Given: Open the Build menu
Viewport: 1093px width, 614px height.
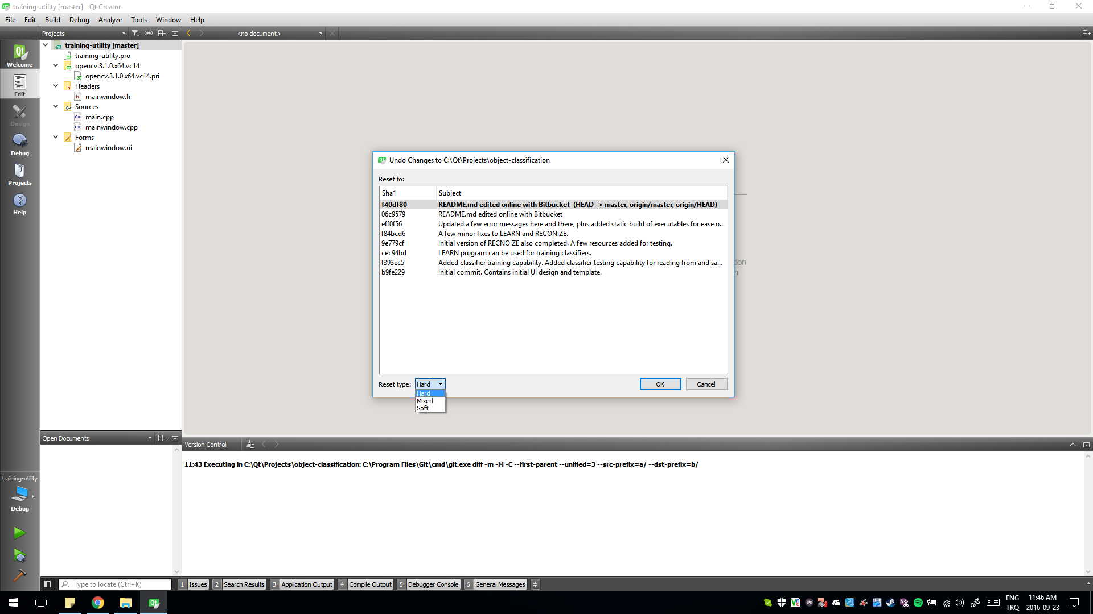Looking at the screenshot, I should [x=52, y=19].
